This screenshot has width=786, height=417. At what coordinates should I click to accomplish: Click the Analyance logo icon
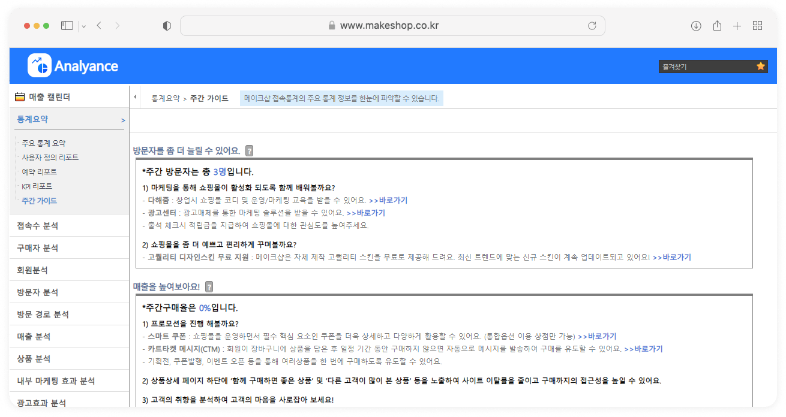click(x=40, y=66)
